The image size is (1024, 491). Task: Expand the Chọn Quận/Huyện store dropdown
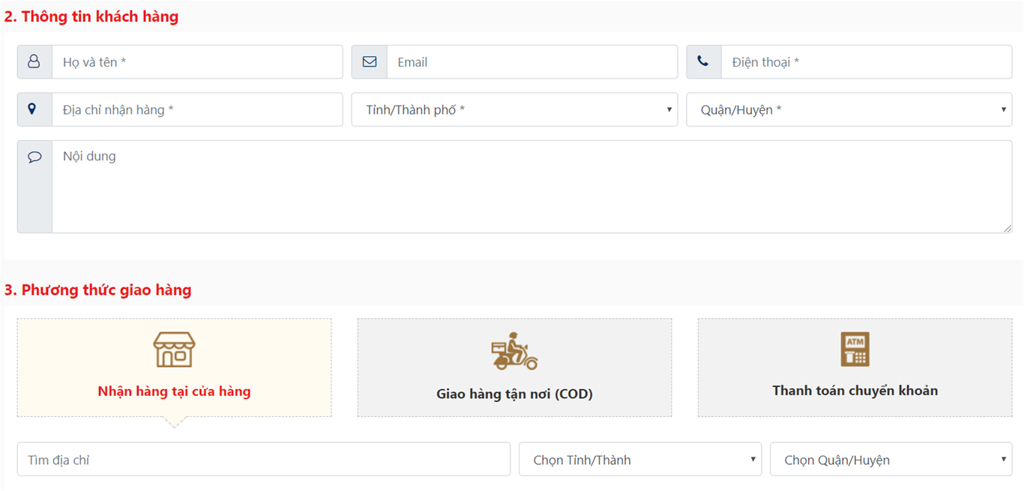click(891, 460)
